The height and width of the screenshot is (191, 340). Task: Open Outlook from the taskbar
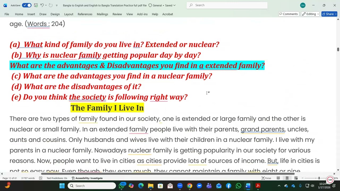coord(219,186)
